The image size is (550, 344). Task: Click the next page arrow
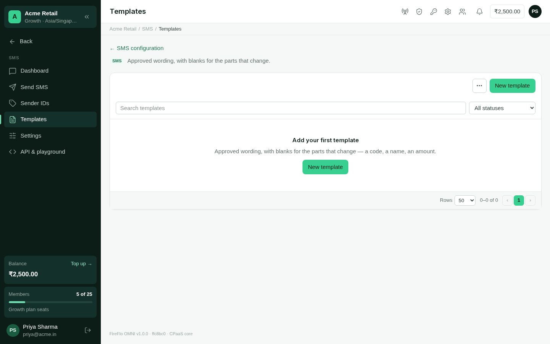530,200
